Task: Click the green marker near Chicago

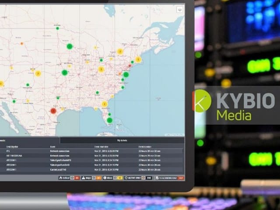Action: coord(101,60)
